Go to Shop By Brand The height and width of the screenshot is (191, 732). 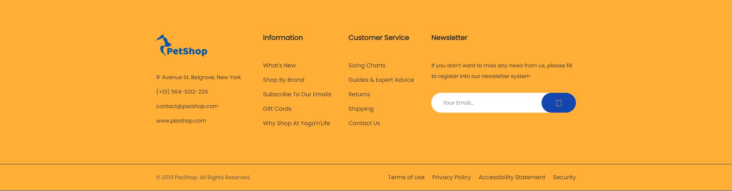click(x=284, y=80)
